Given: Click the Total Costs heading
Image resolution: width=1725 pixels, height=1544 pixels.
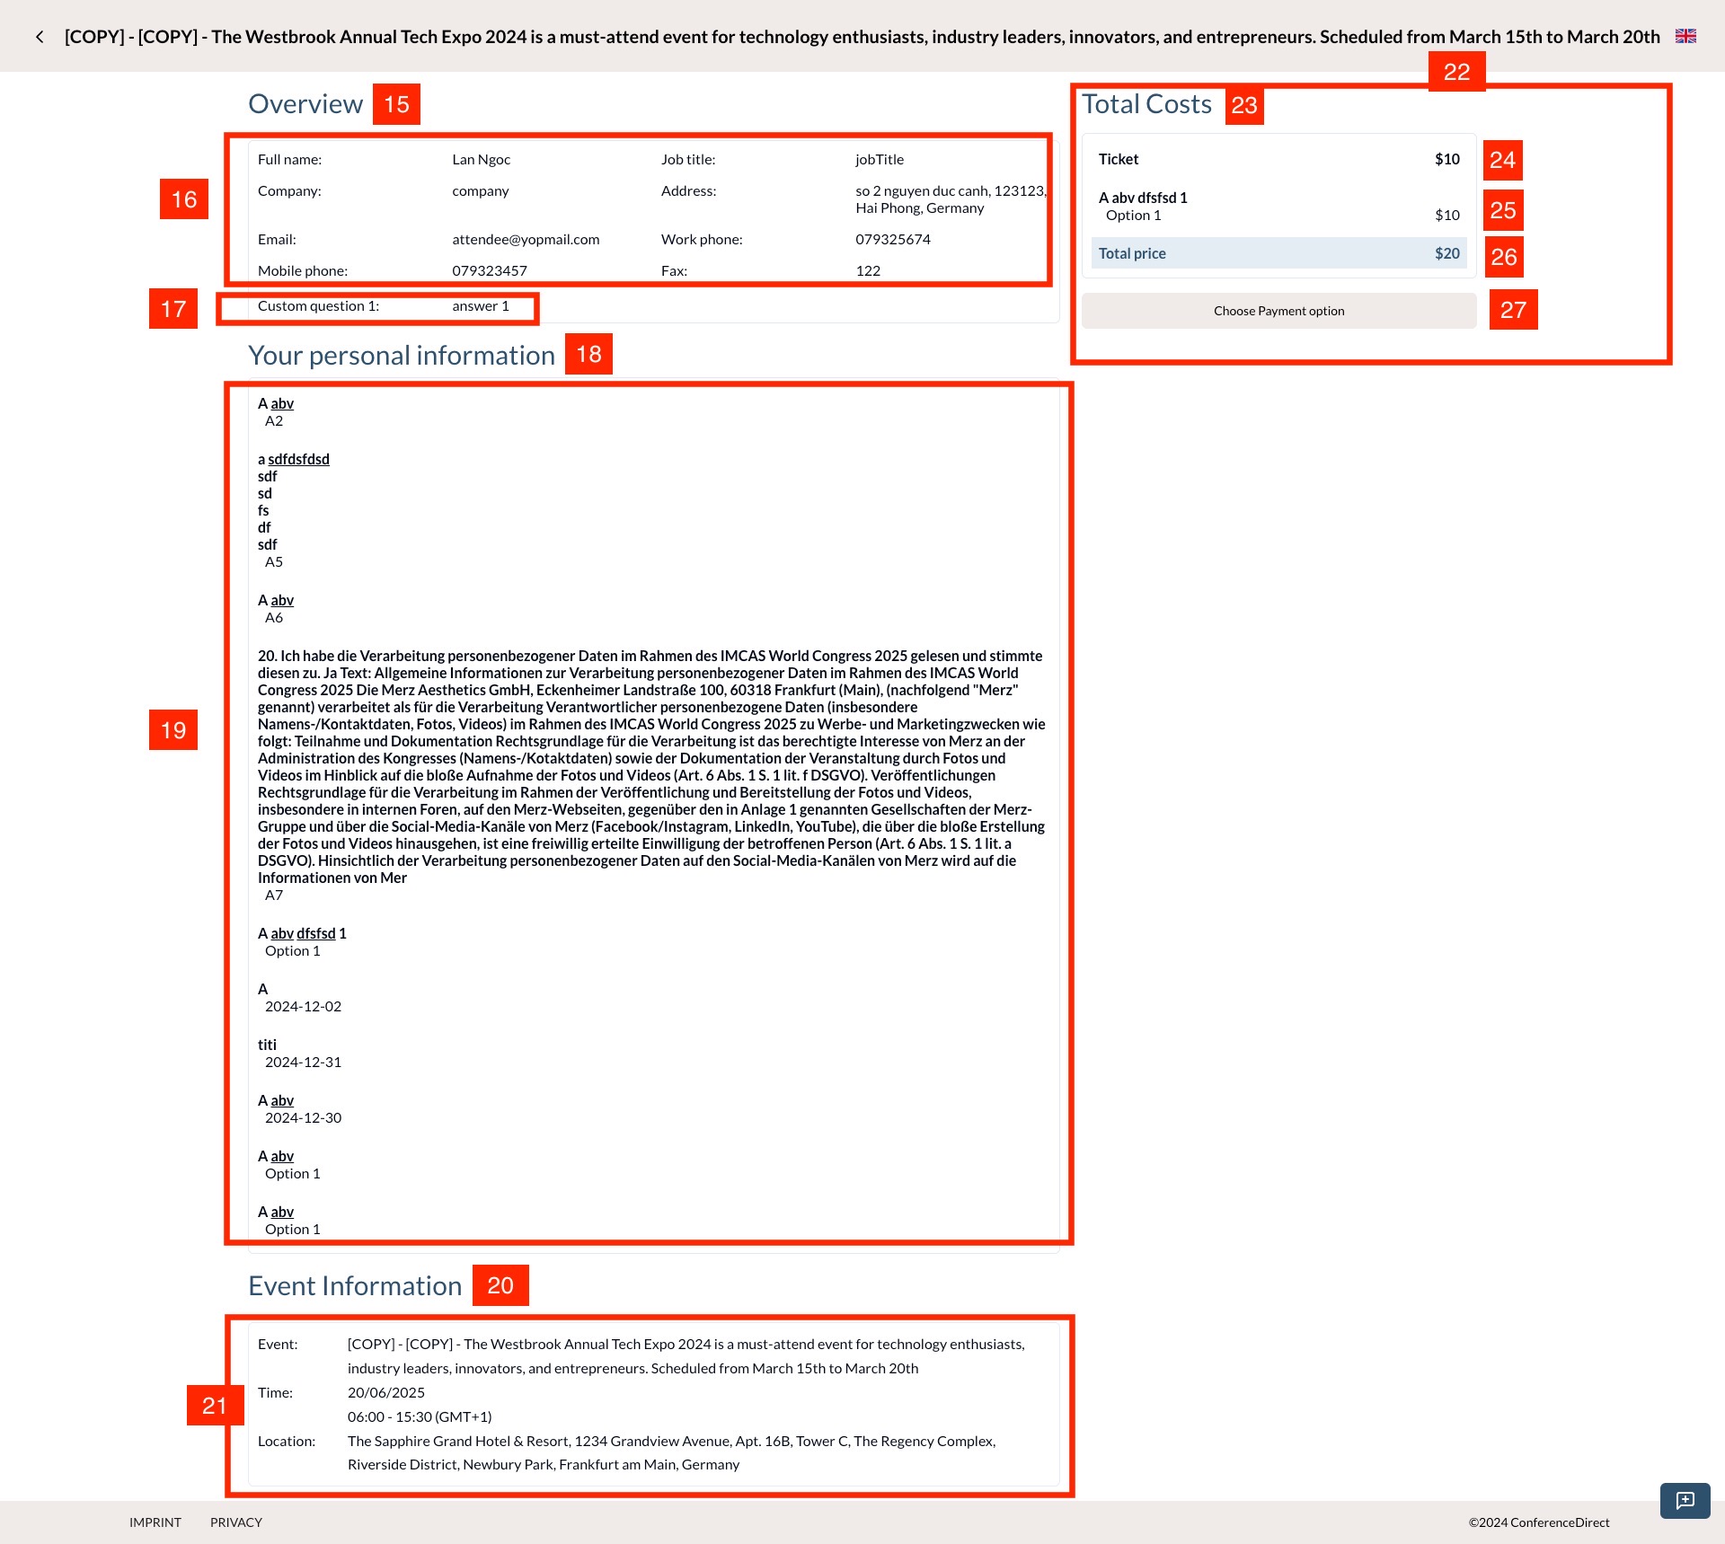Looking at the screenshot, I should click(x=1147, y=103).
